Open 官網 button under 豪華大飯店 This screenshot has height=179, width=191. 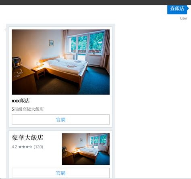tap(60, 173)
